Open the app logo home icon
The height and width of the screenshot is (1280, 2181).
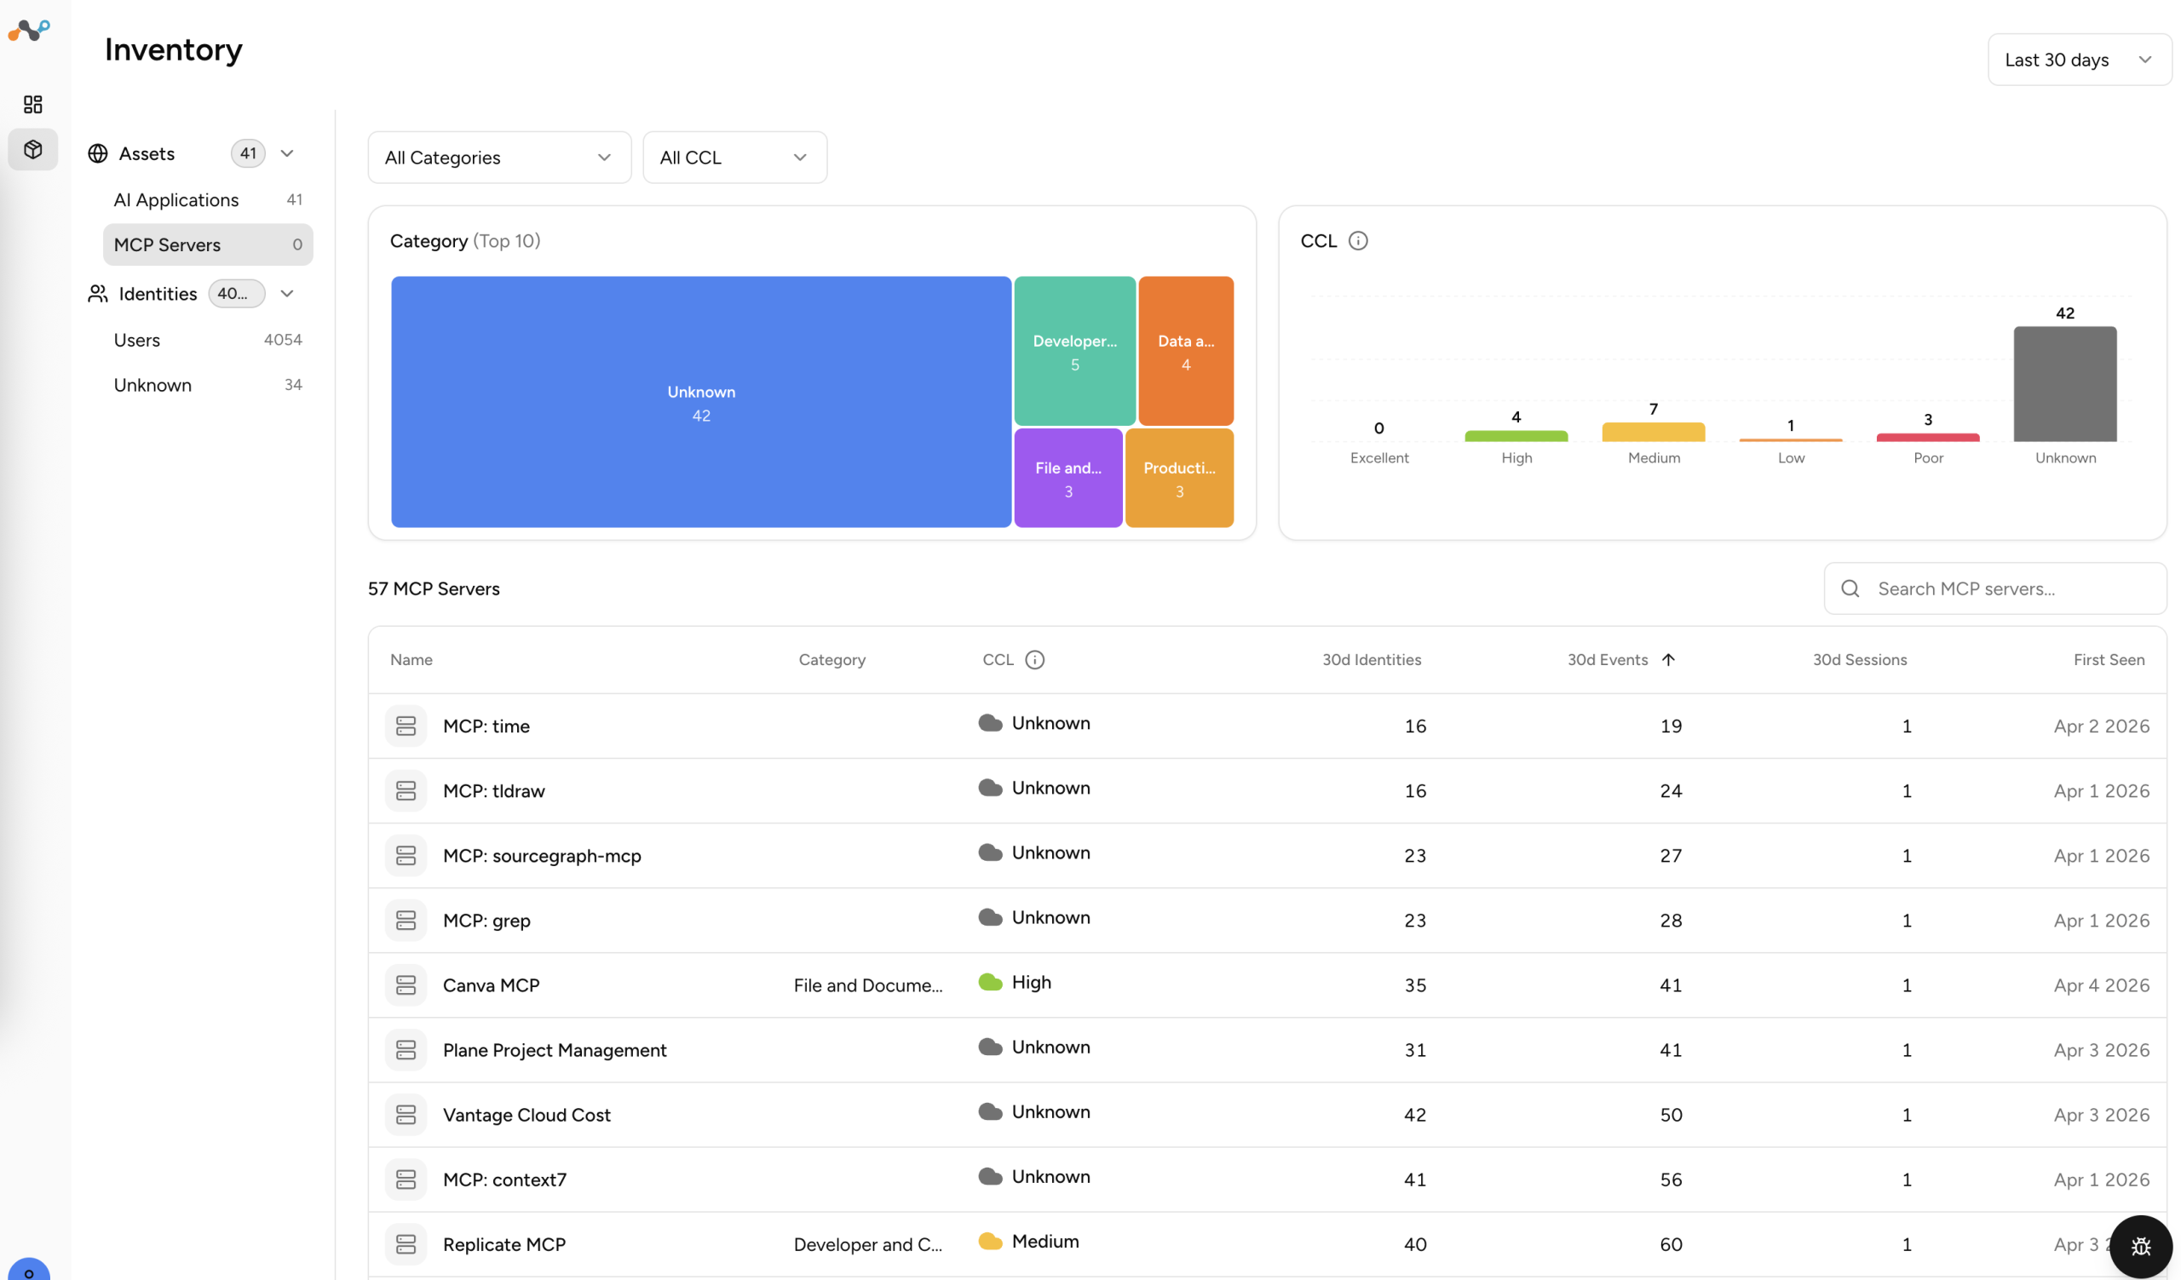point(30,31)
